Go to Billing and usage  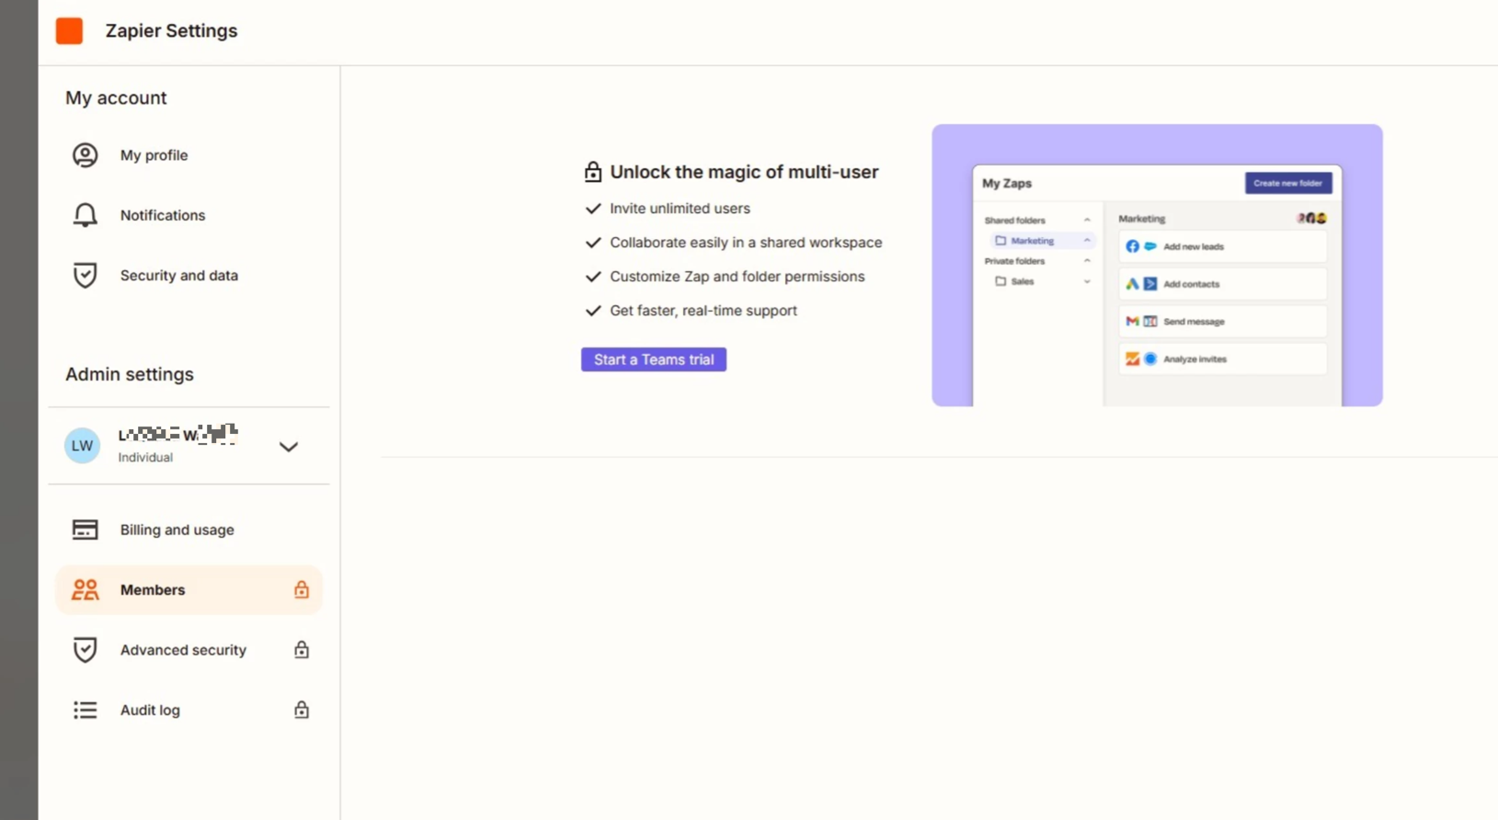click(177, 530)
